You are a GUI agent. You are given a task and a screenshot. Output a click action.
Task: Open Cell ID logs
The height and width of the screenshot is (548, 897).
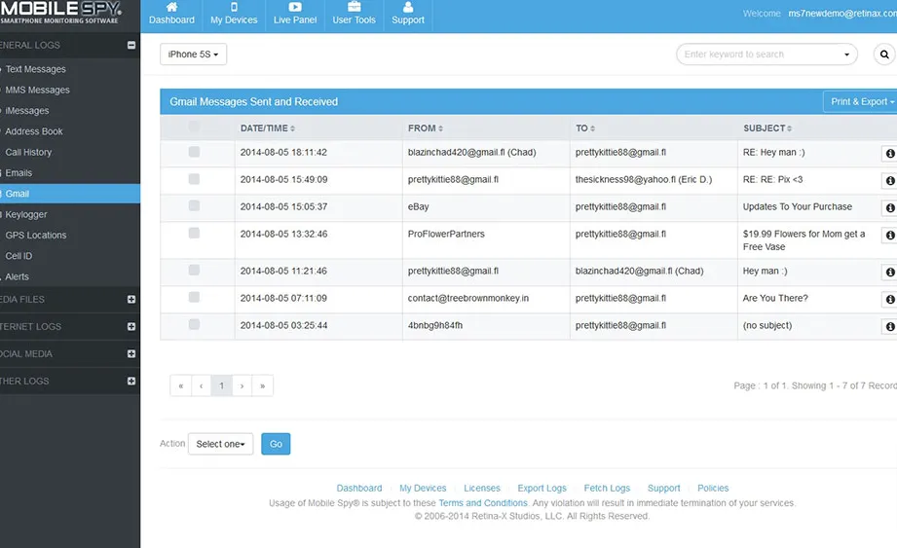point(19,256)
